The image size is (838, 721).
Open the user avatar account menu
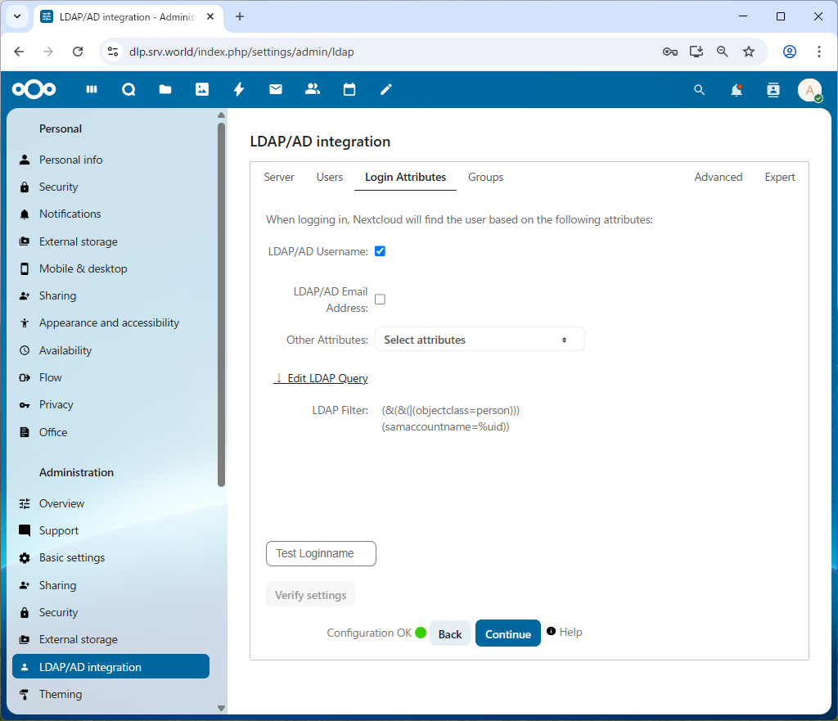tap(809, 90)
